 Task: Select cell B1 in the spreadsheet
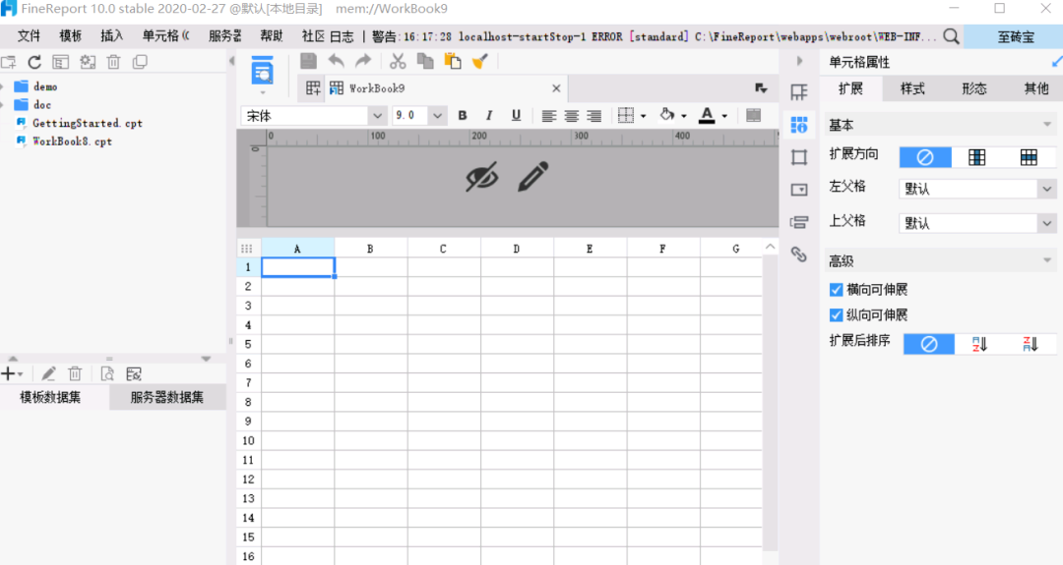(371, 267)
